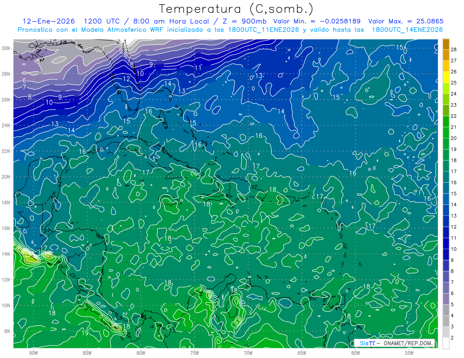Screen dimensions: 464x358
Task: Click the title "Temperatura (C,somb.)"
Action: click(236, 9)
